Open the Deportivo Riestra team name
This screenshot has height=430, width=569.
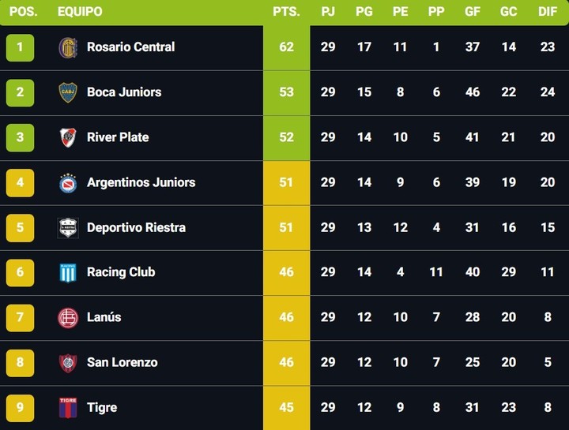[x=136, y=228]
